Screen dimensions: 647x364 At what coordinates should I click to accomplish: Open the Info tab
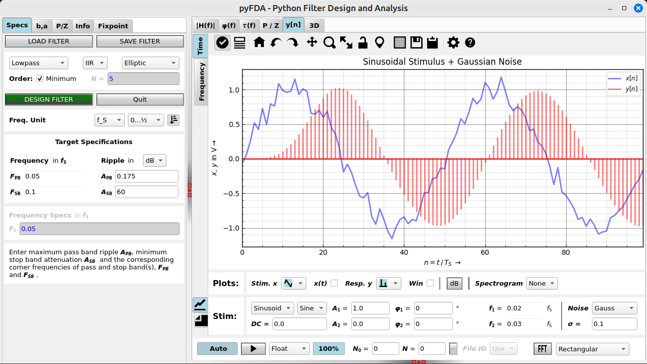[83, 26]
